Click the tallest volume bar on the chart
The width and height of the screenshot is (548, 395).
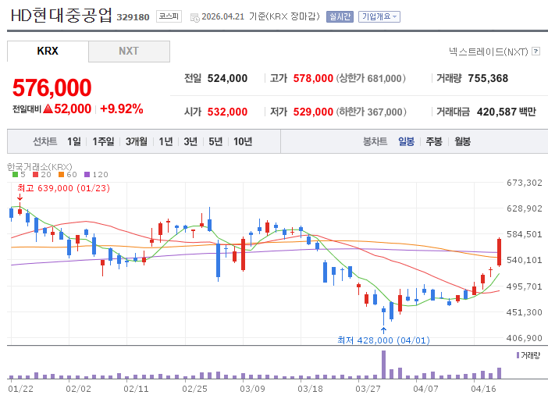point(384,365)
